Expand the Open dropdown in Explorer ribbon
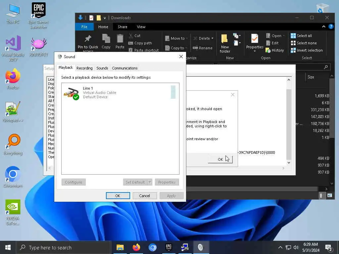 (284, 36)
